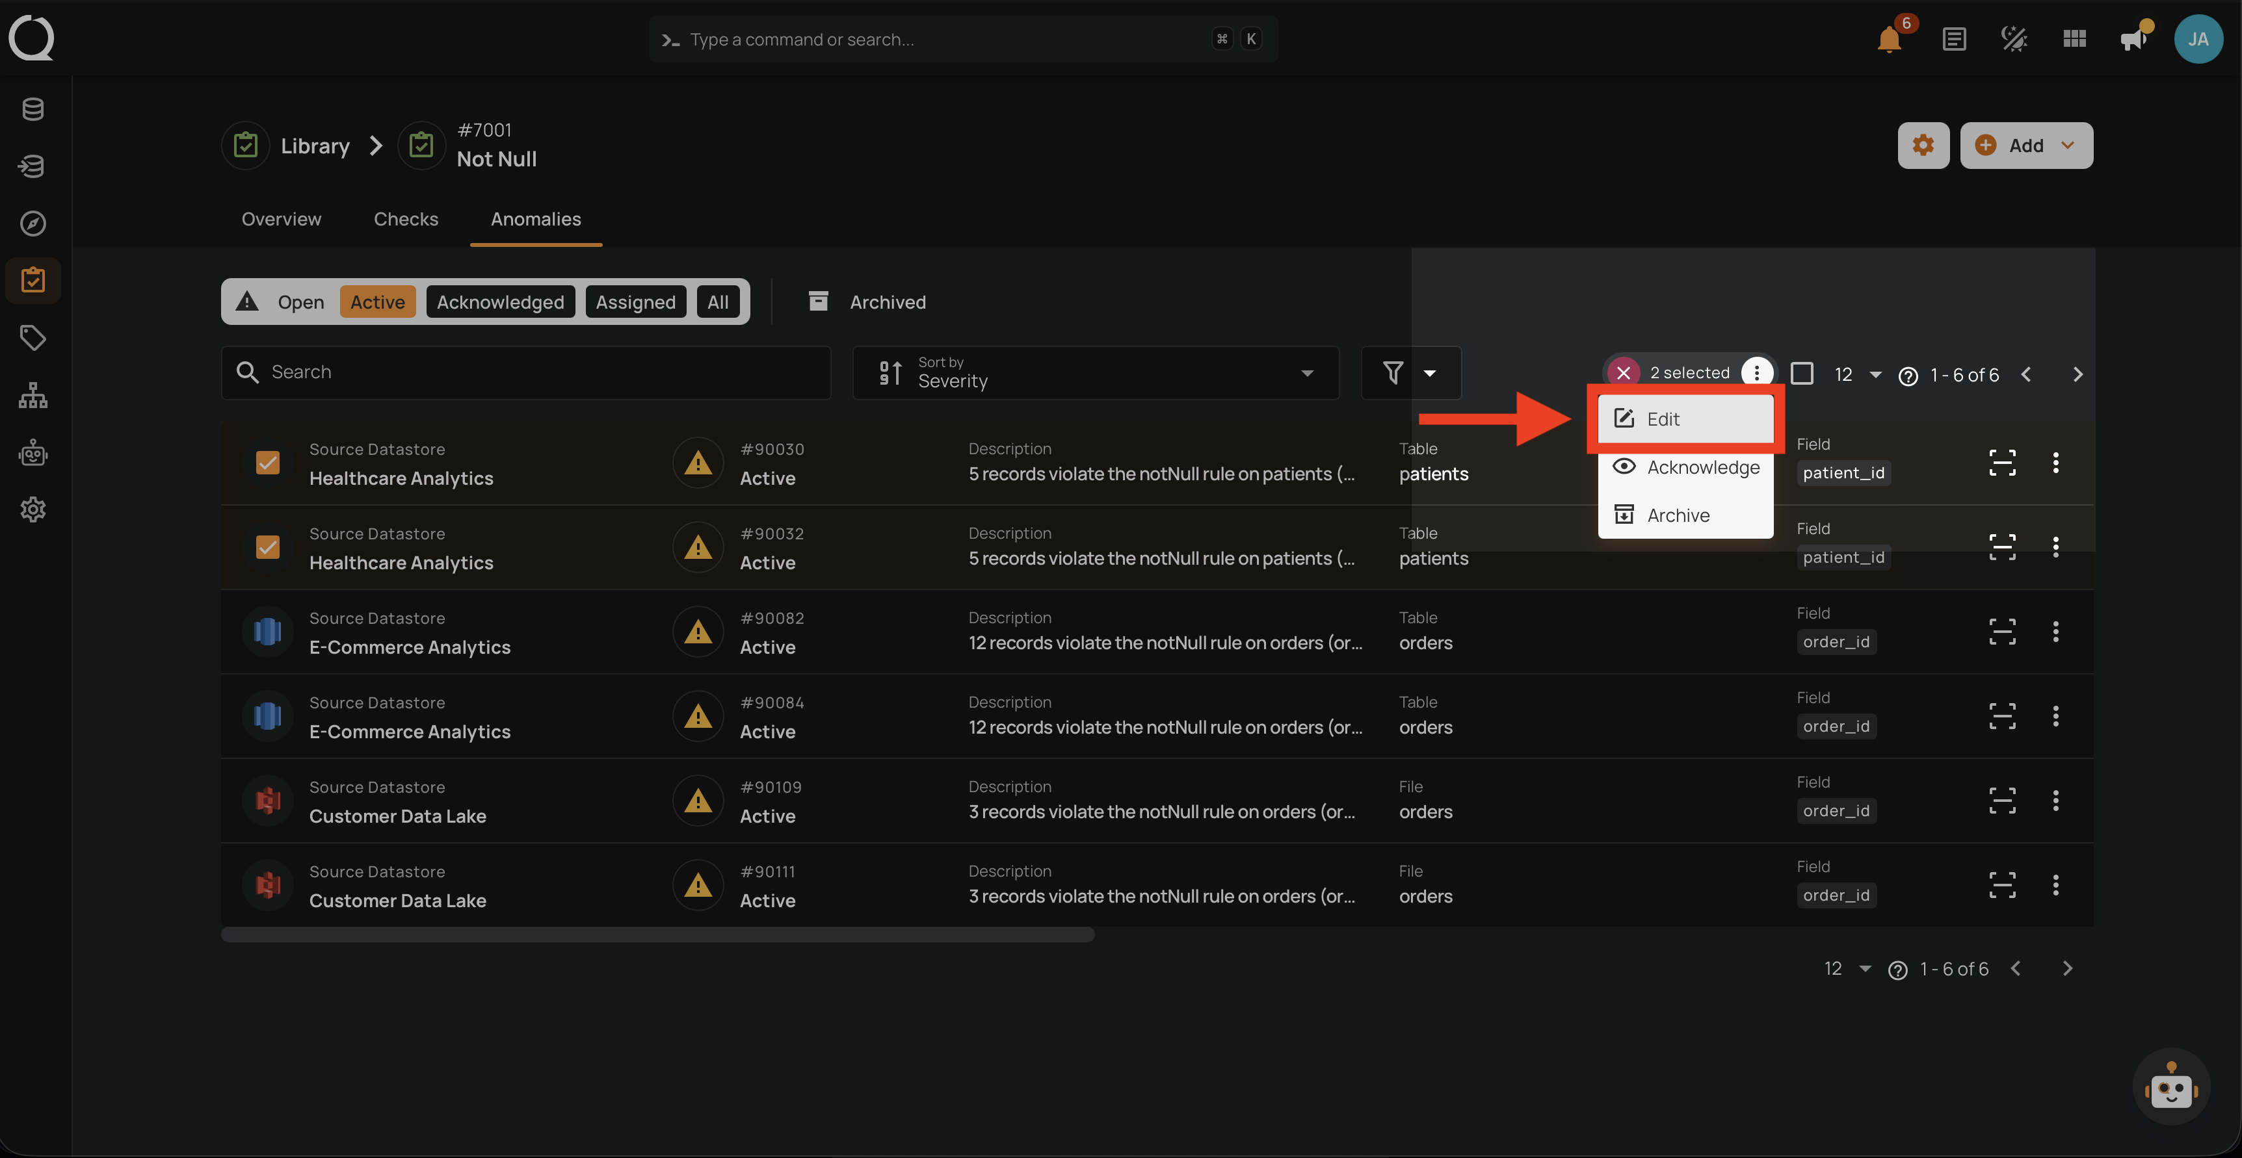This screenshot has height=1158, width=2242.
Task: Open the Explore compass sidebar icon
Action: 33,224
